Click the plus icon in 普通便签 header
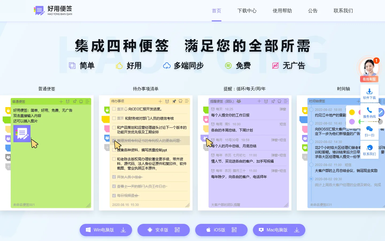This screenshot has height=241, width=385. pos(61,101)
